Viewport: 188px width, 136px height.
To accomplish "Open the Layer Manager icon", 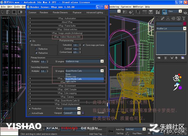I will pos(138,12).
